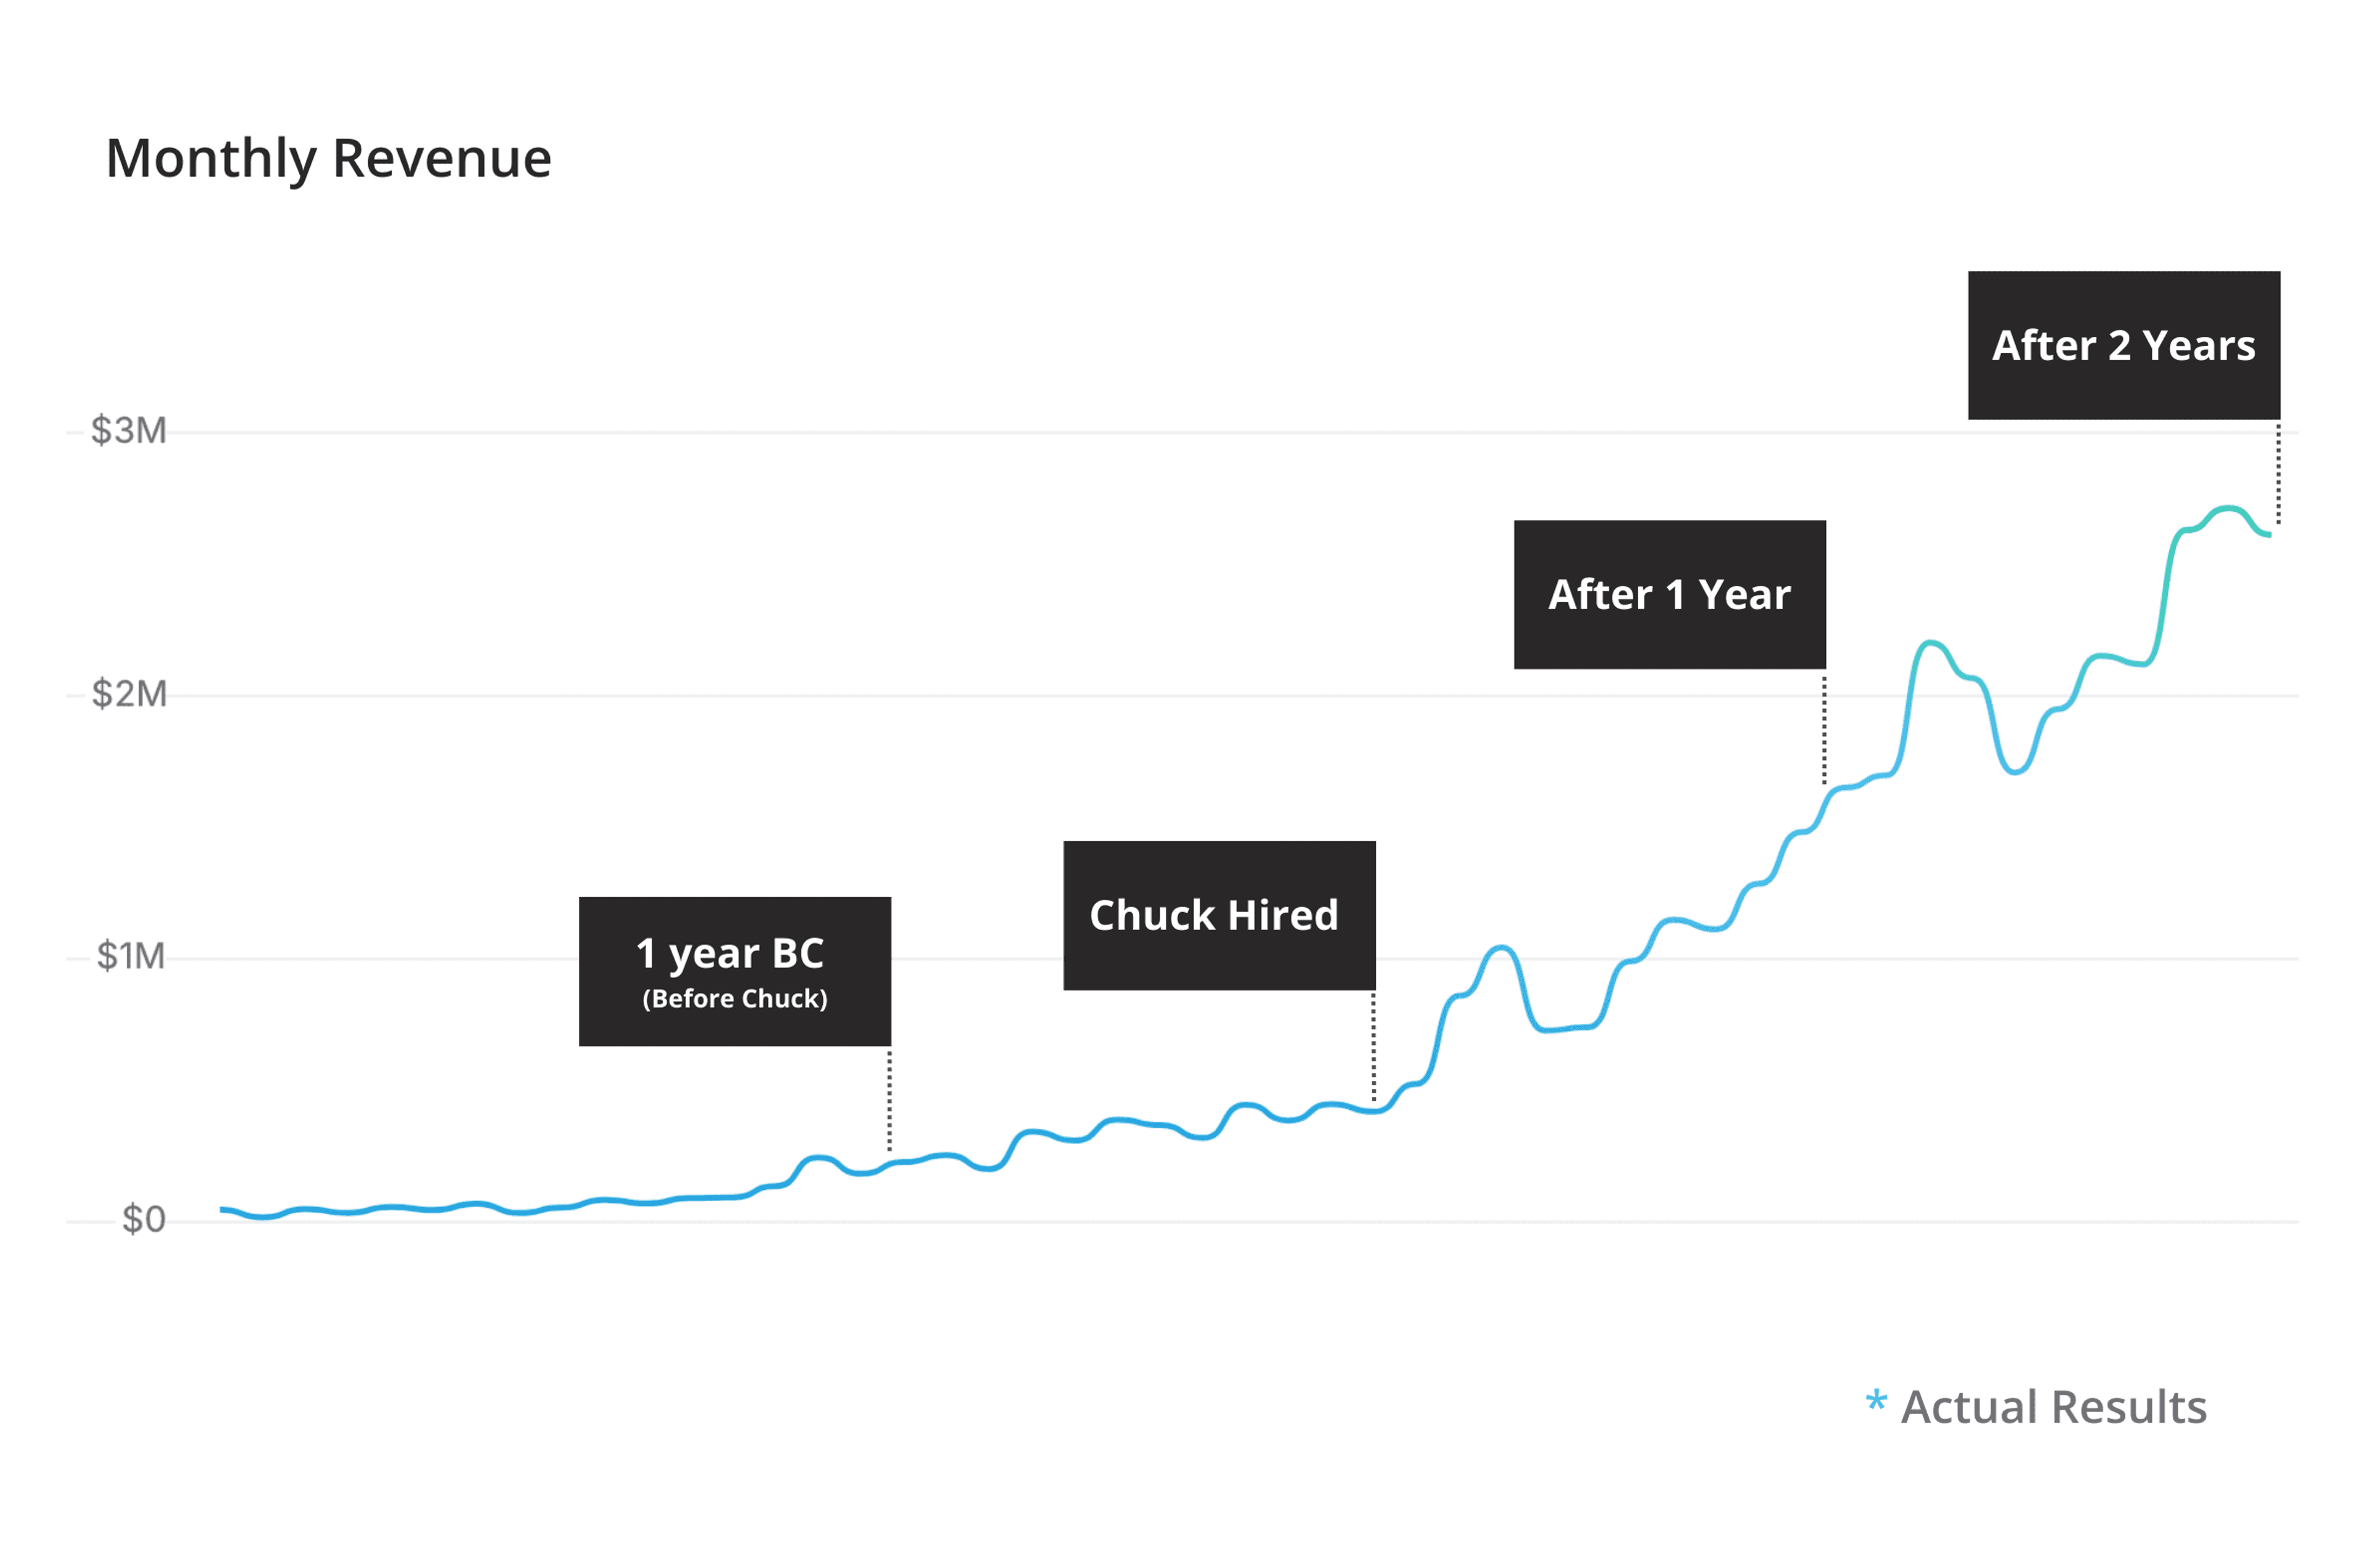Click the "1 year BC" annotation box
The height and width of the screenshot is (1568, 2365).
[734, 971]
